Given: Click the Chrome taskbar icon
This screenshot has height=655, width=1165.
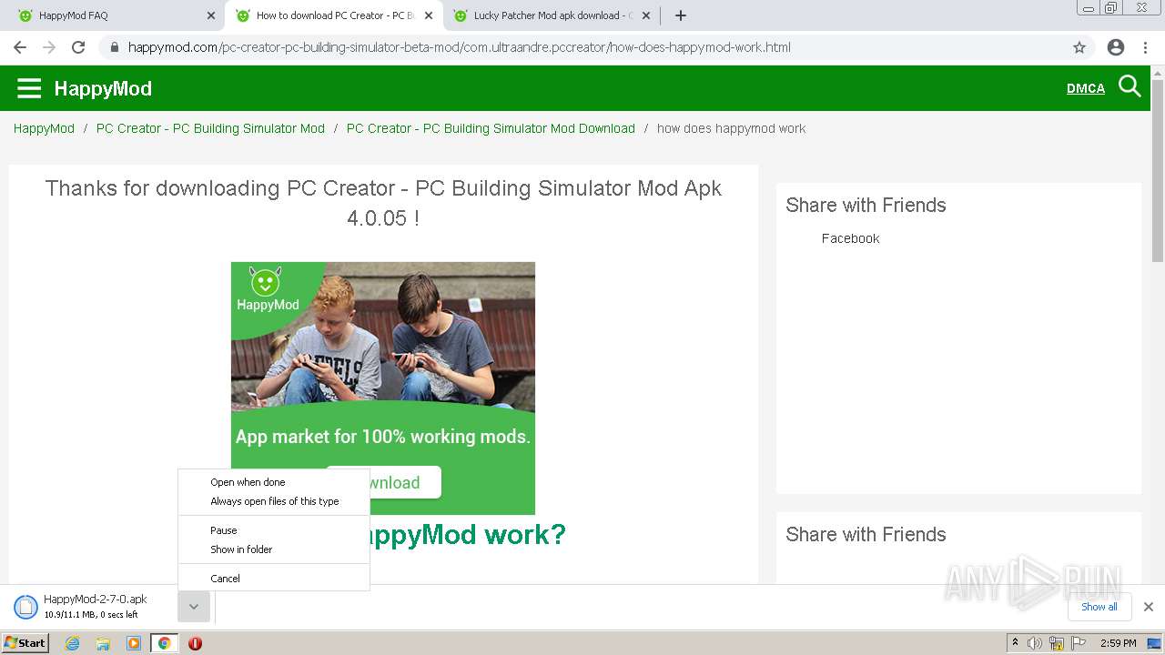Looking at the screenshot, I should 164,643.
